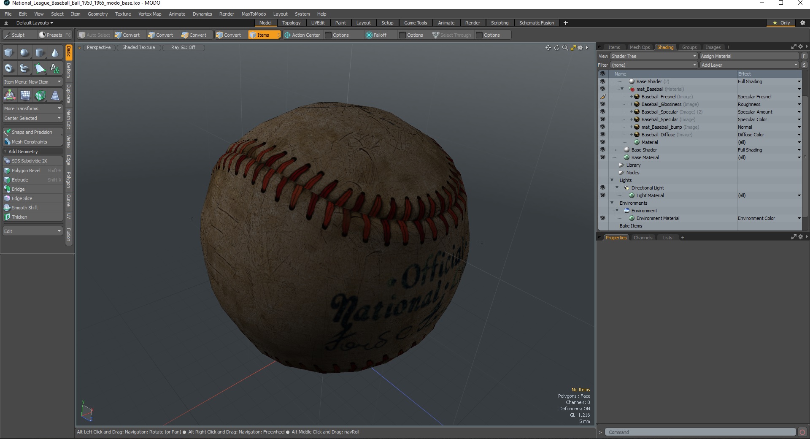Screen dimensions: 810x439
Task: Open the Default Layouts dropdown
Action: tap(34, 23)
